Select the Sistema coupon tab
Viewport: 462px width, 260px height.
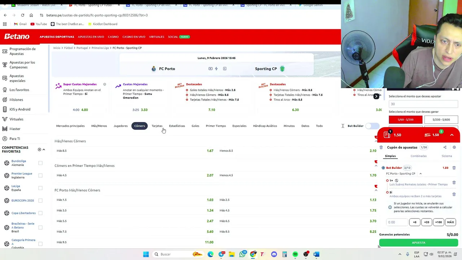click(x=447, y=156)
